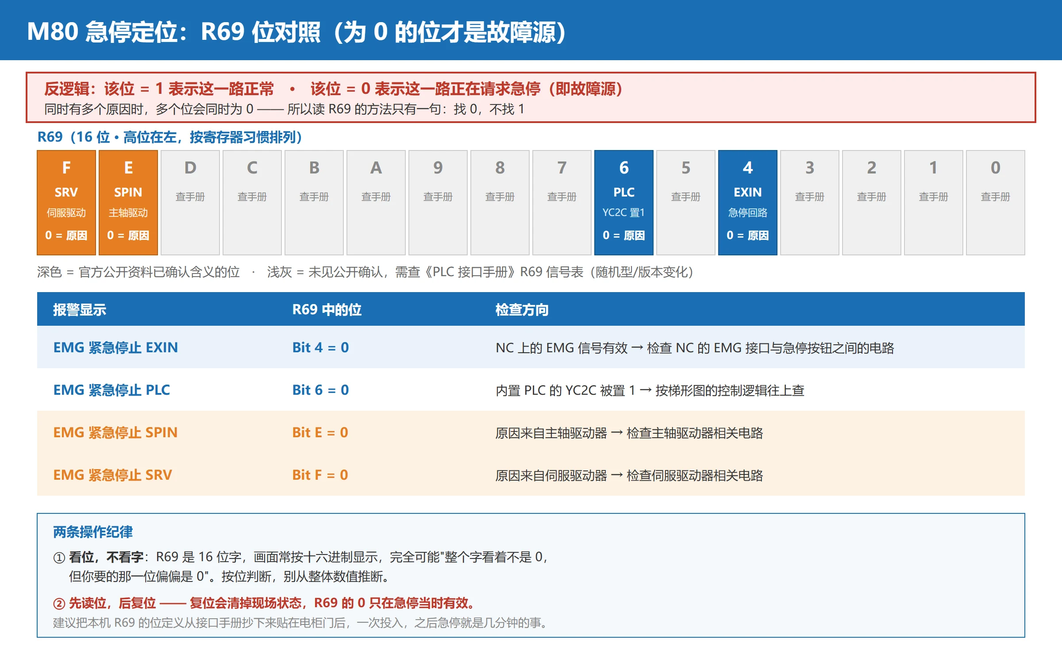Click the 'Bit F = 0' cell

(x=320, y=475)
